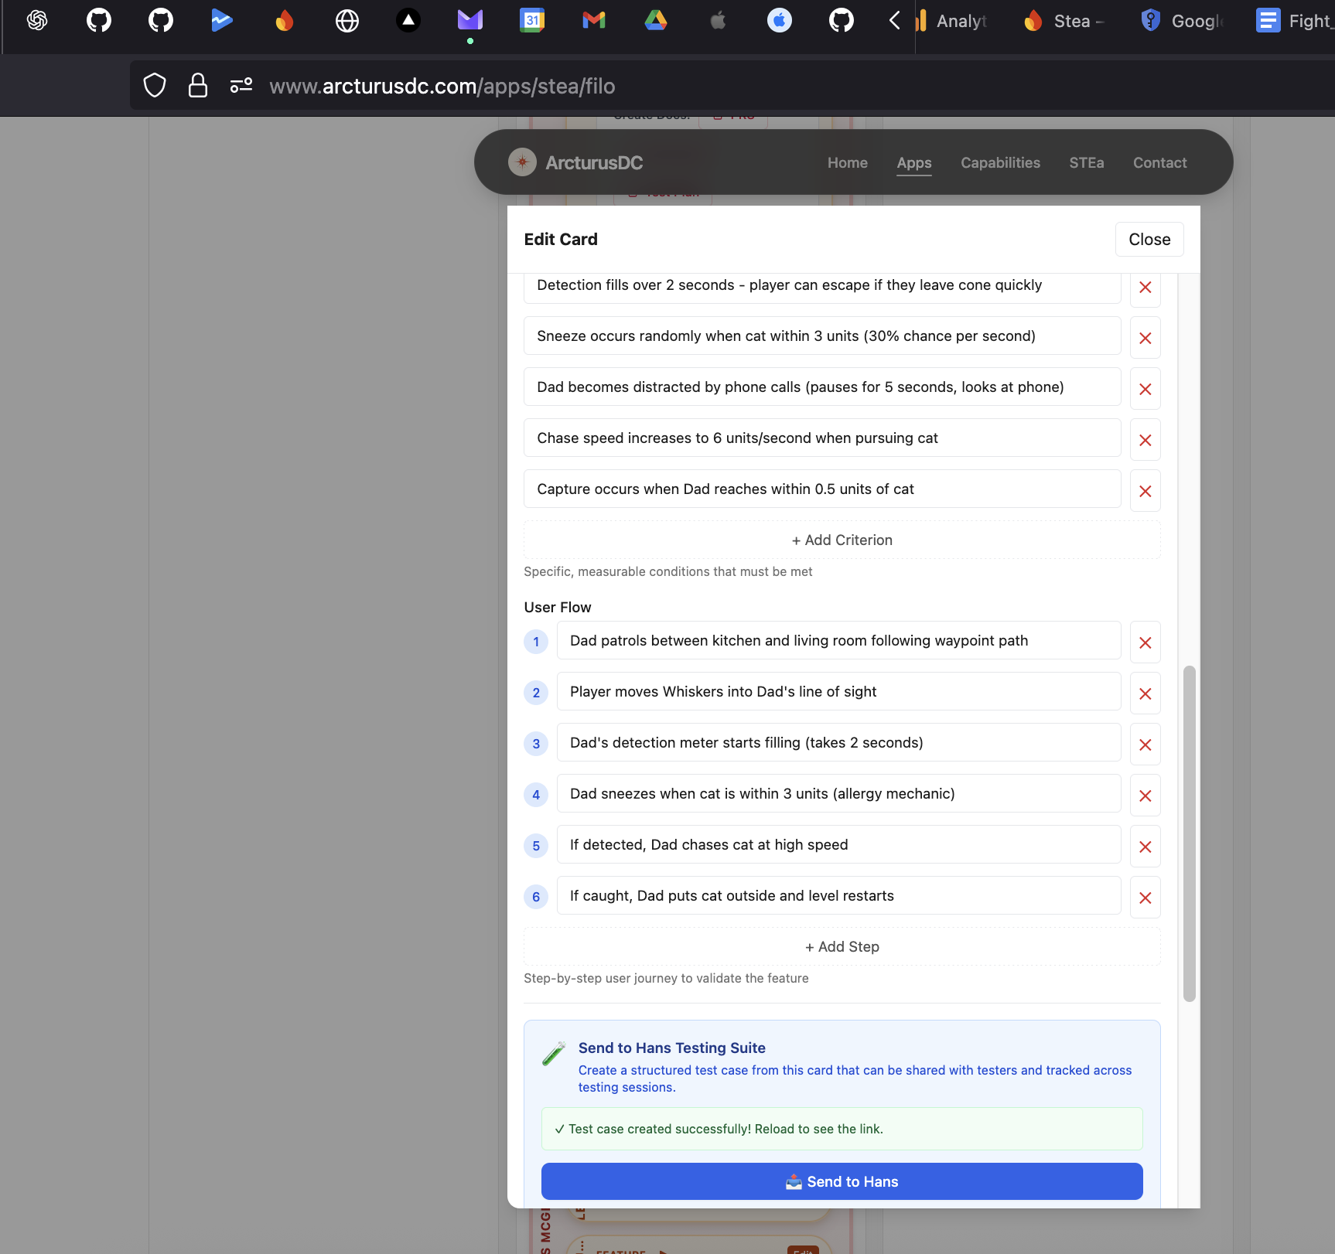
Task: Close the Edit Card dialog
Action: (x=1149, y=240)
